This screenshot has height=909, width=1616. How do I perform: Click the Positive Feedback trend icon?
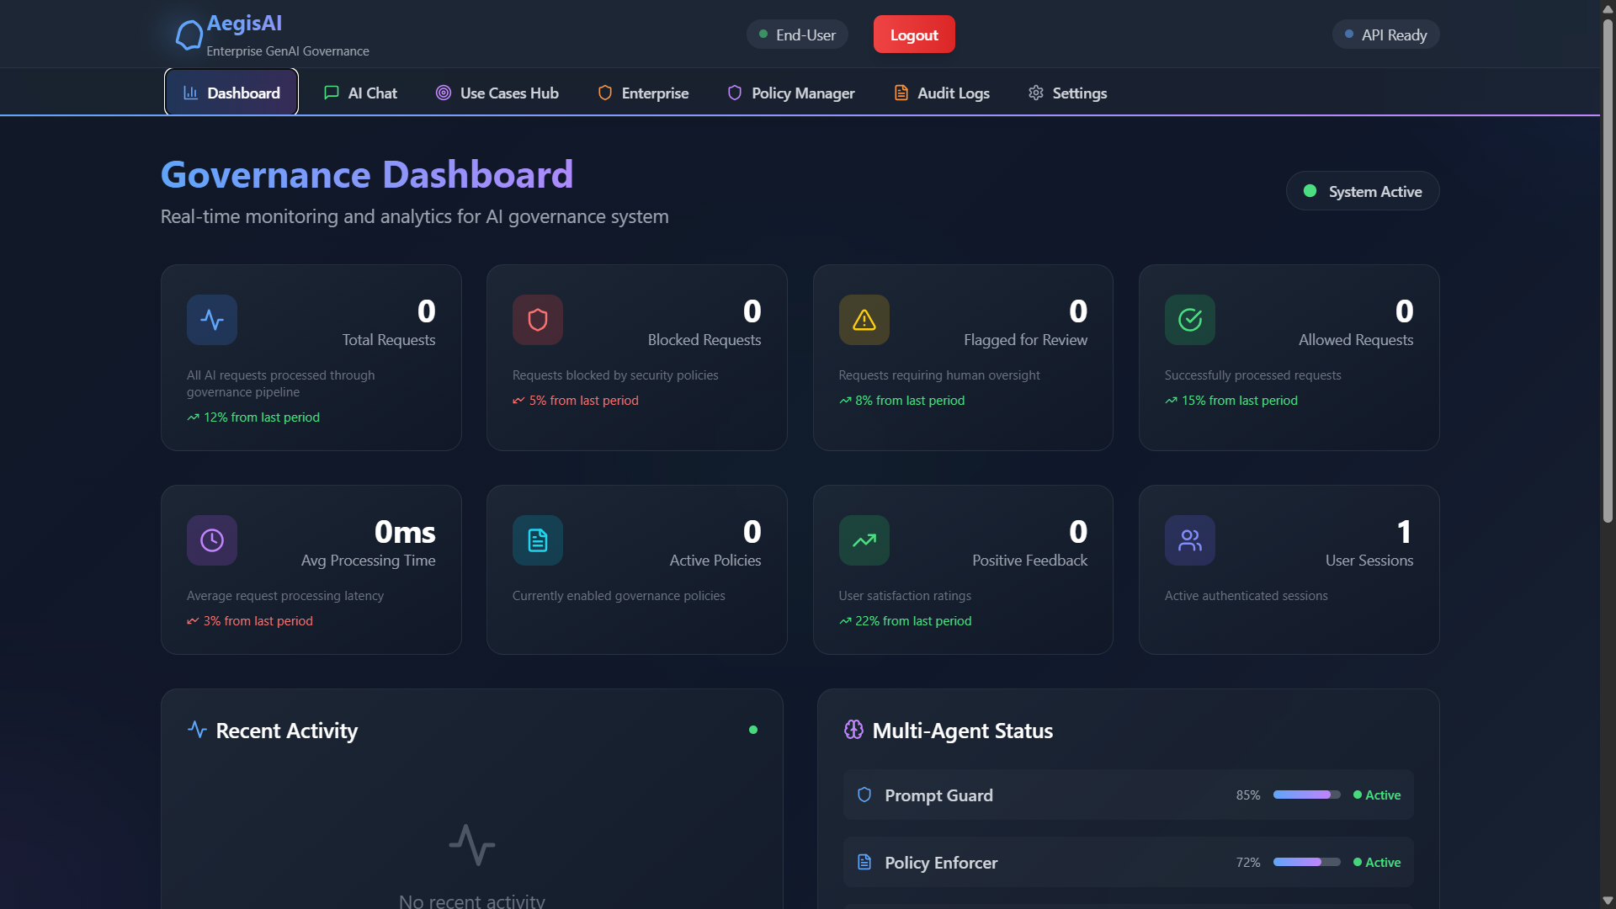point(864,540)
